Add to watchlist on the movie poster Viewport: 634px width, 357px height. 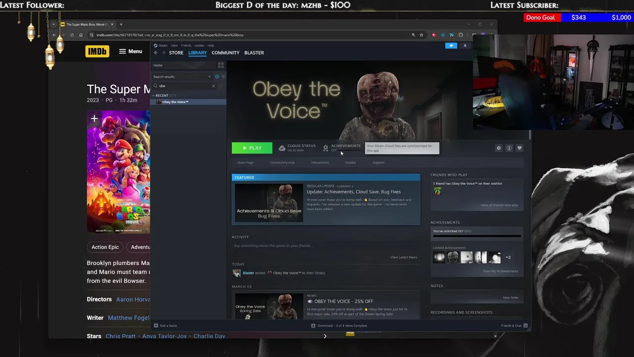pos(94,119)
